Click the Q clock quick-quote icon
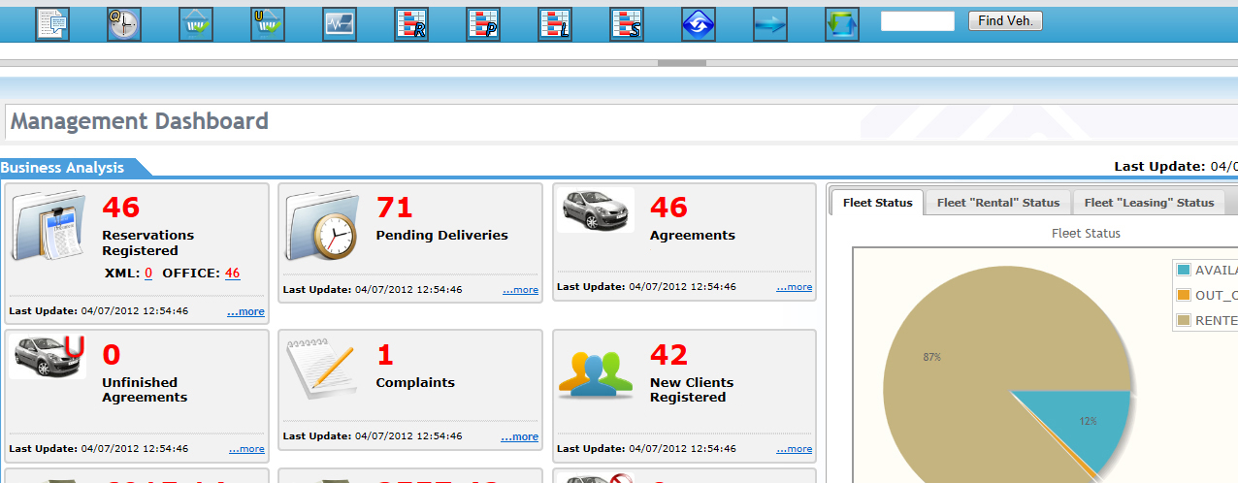 pos(124,24)
